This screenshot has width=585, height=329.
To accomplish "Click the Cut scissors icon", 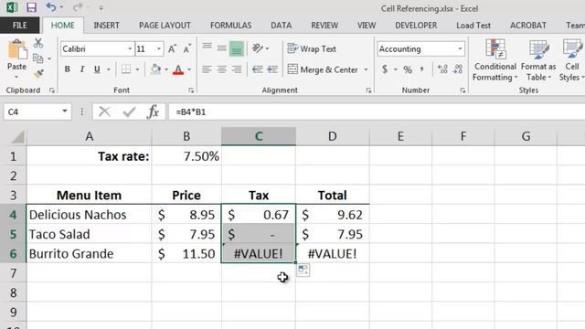I will [38, 43].
